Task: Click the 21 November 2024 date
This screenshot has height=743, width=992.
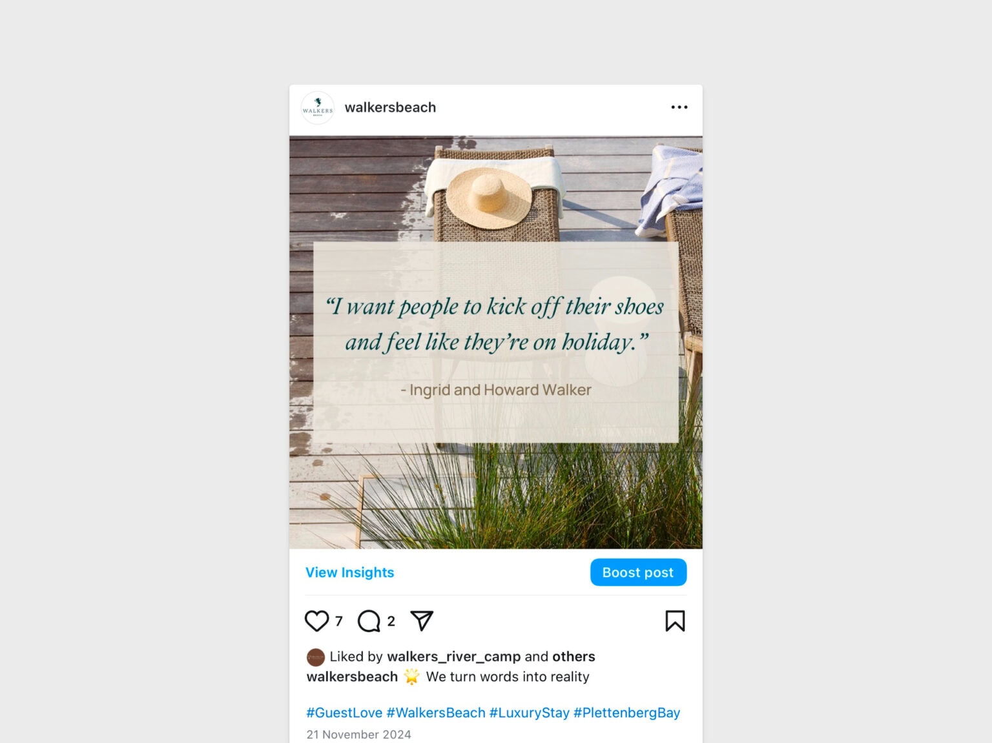Action: click(x=358, y=735)
